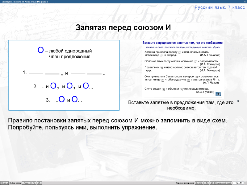The image size is (247, 185).
Task: Click the back arrow in Управление уроком bar
Action: click(206, 183)
